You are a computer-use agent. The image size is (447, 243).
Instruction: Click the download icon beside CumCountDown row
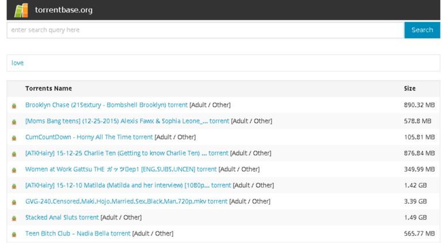14,138
